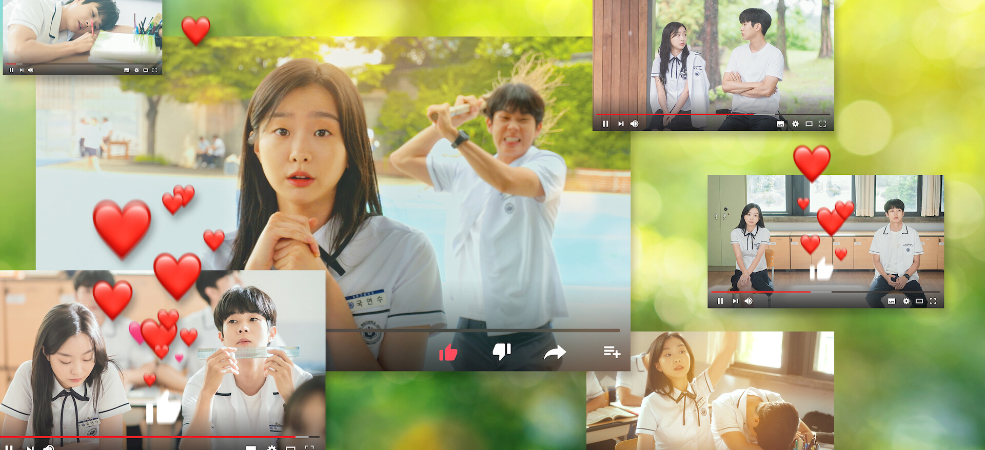
Task: Pause the outdoor bench video
Action: [606, 124]
